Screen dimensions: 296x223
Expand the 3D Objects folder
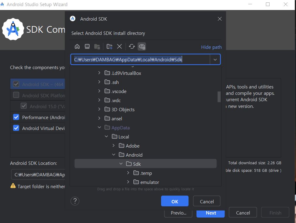[x=99, y=109]
